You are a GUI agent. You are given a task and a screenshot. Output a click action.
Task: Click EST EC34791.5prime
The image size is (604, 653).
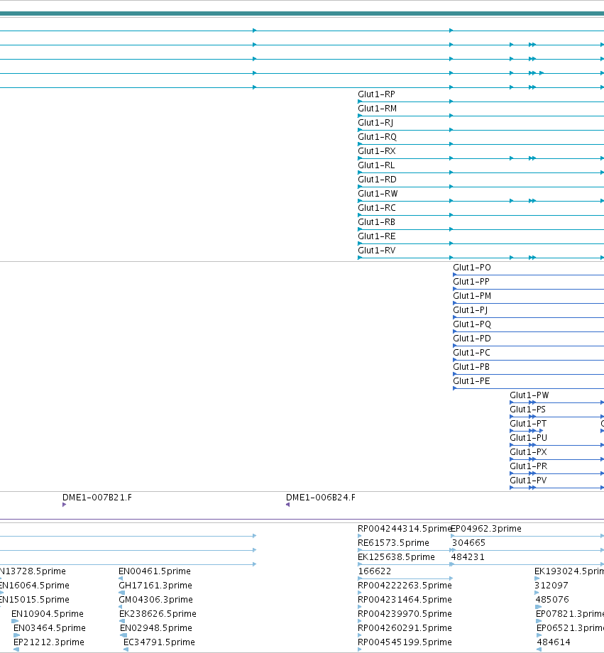159,642
